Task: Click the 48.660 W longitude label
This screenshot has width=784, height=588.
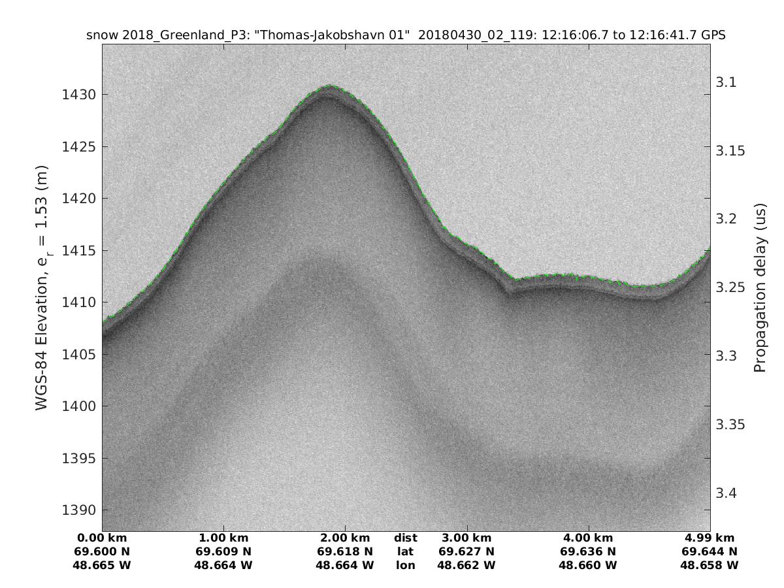Action: [588, 564]
